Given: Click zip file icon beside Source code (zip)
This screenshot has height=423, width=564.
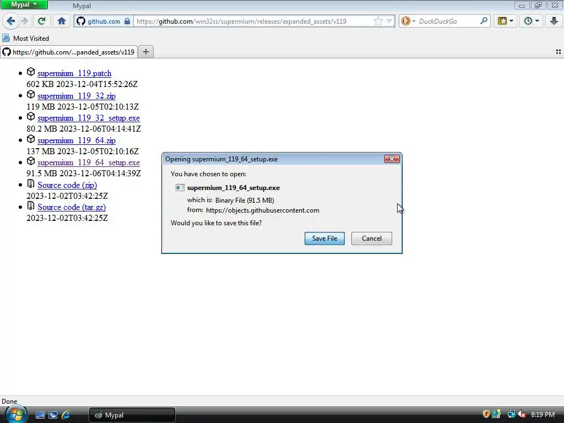Looking at the screenshot, I should click(31, 184).
